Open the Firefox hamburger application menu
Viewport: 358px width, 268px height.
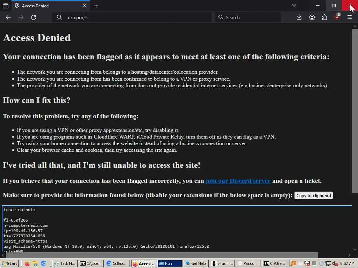350,17
